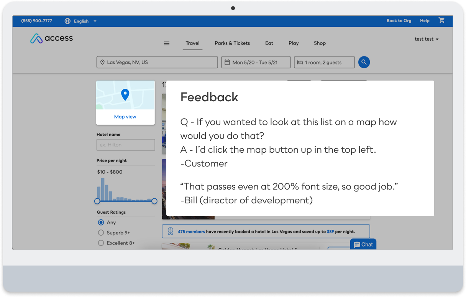466x297 pixels.
Task: Click the bed icon in guests field
Action: pos(300,62)
